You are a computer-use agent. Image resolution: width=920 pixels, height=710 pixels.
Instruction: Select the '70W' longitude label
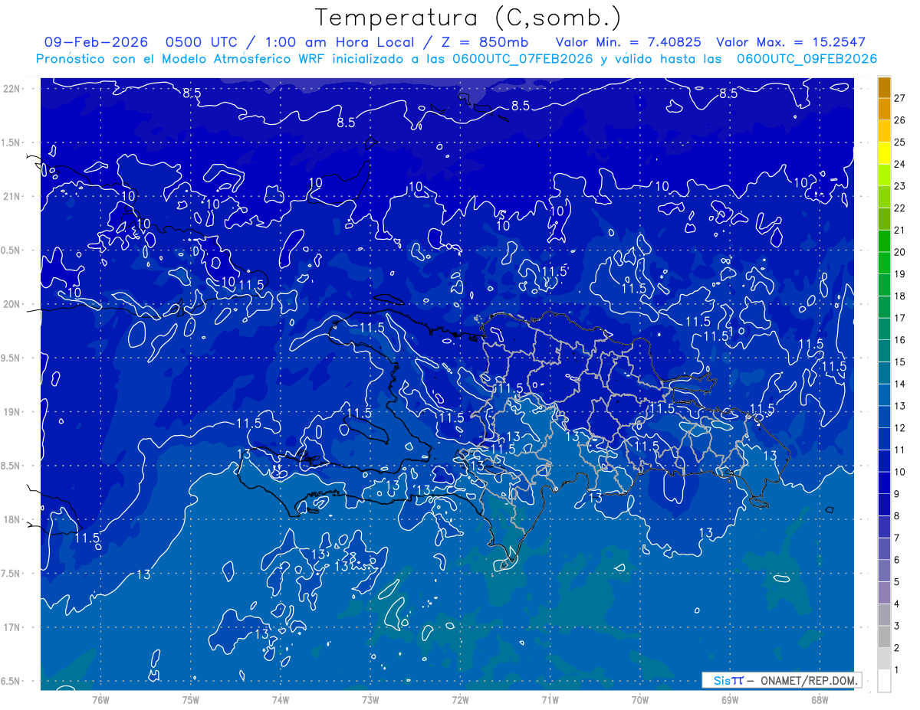click(640, 700)
